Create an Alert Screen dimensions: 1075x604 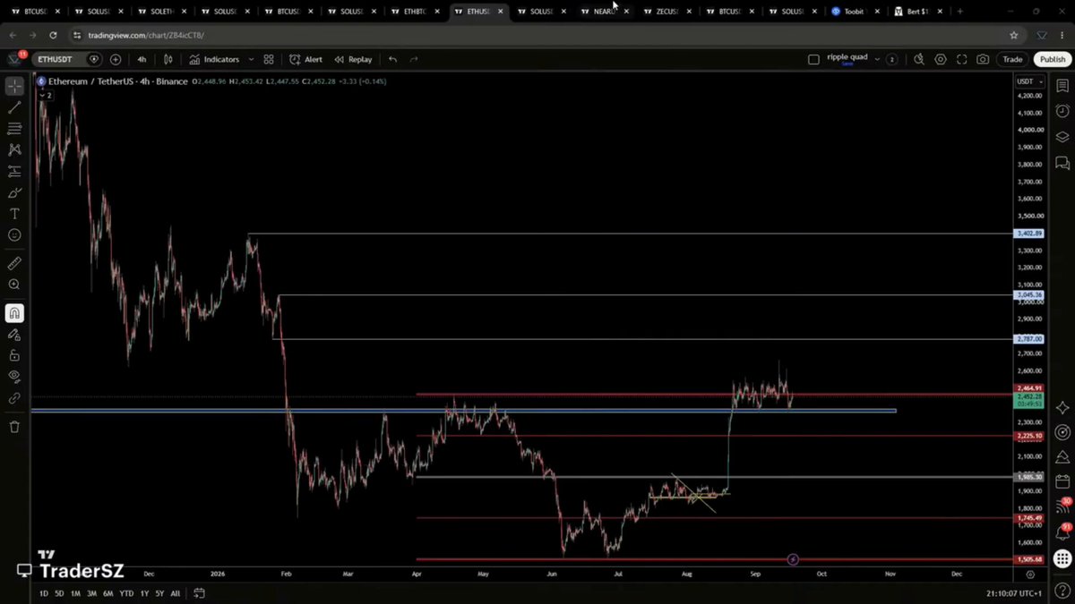pos(305,59)
